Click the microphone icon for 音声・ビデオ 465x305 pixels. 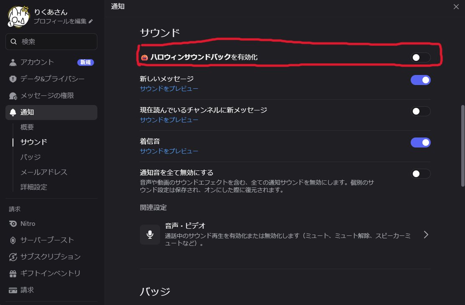[150, 235]
